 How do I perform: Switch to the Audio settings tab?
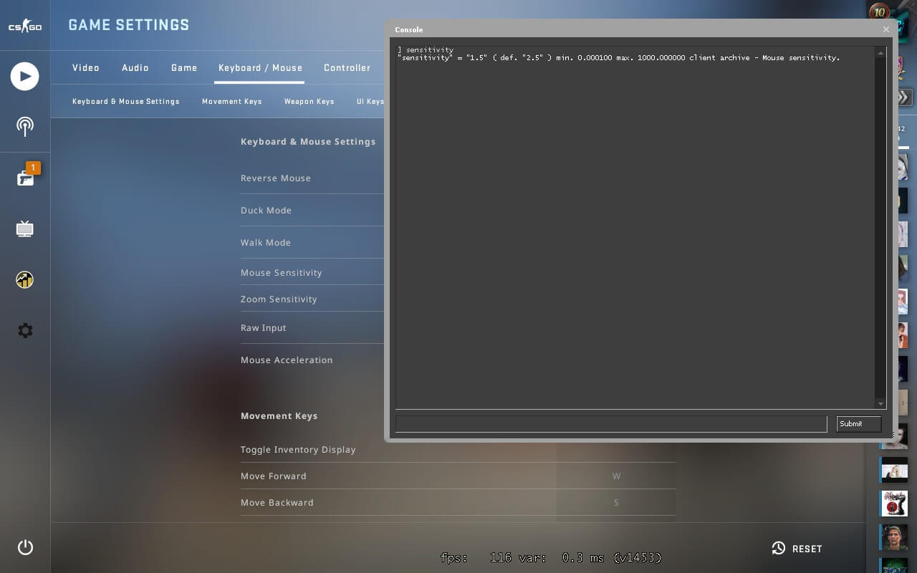point(135,68)
